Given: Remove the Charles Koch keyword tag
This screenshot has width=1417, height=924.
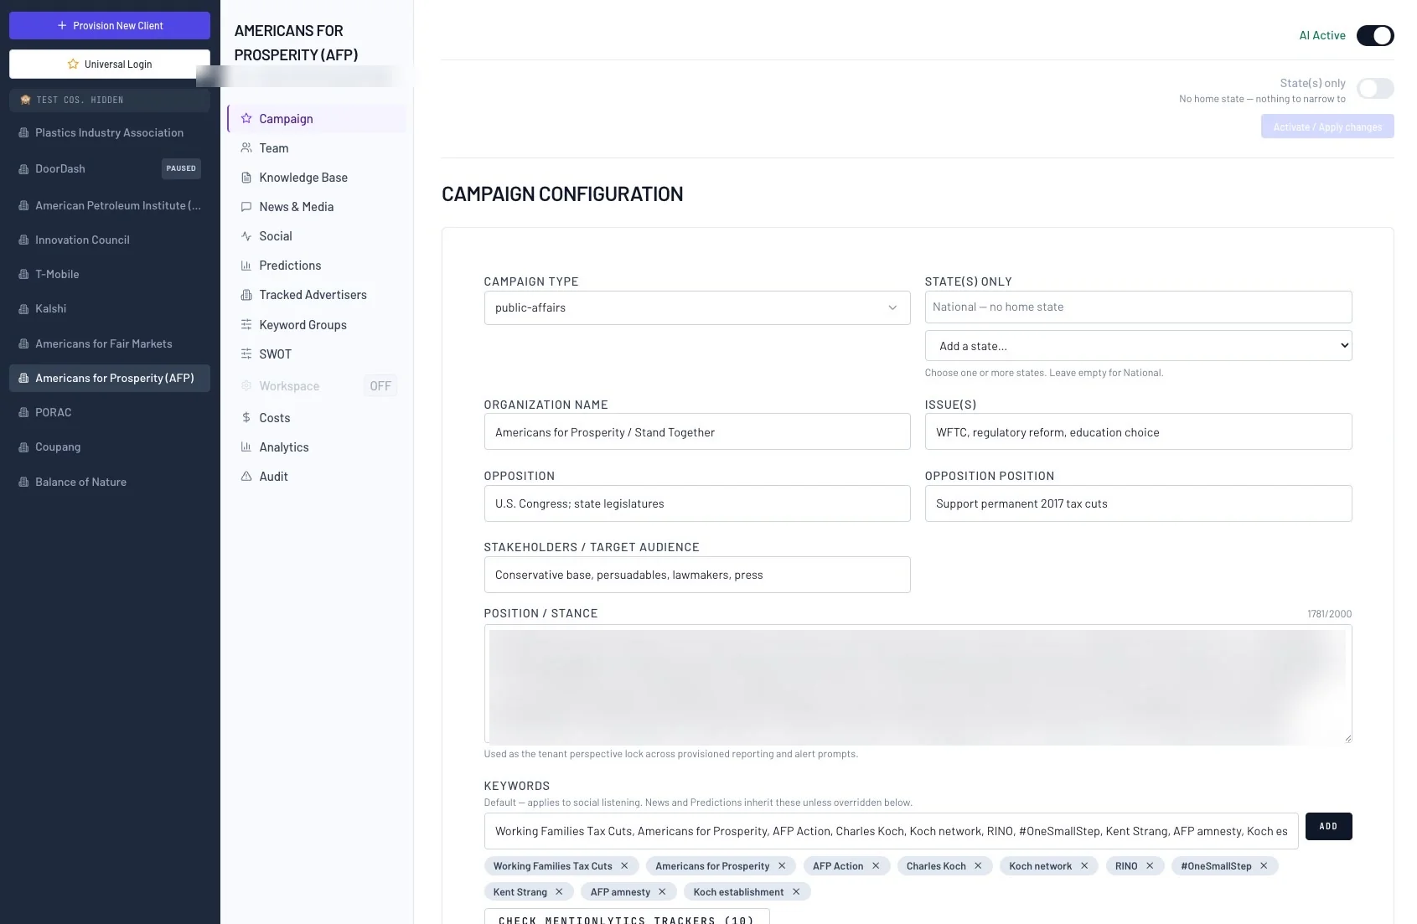Looking at the screenshot, I should [978, 866].
